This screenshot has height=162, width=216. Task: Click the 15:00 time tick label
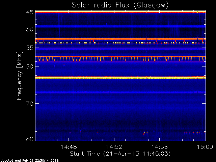click(x=205, y=147)
